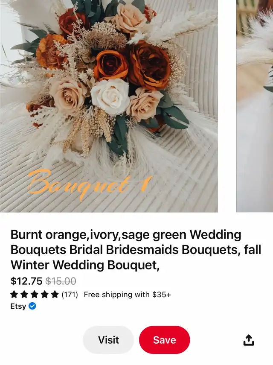
Task: Click the orange Bouquet 1 caption
Action: 90,185
